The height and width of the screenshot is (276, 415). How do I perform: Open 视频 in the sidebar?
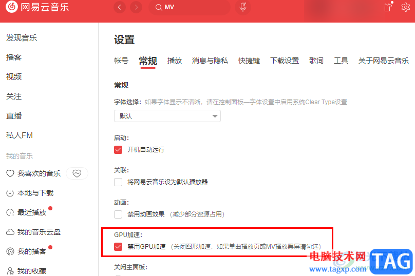pyautogui.click(x=14, y=76)
